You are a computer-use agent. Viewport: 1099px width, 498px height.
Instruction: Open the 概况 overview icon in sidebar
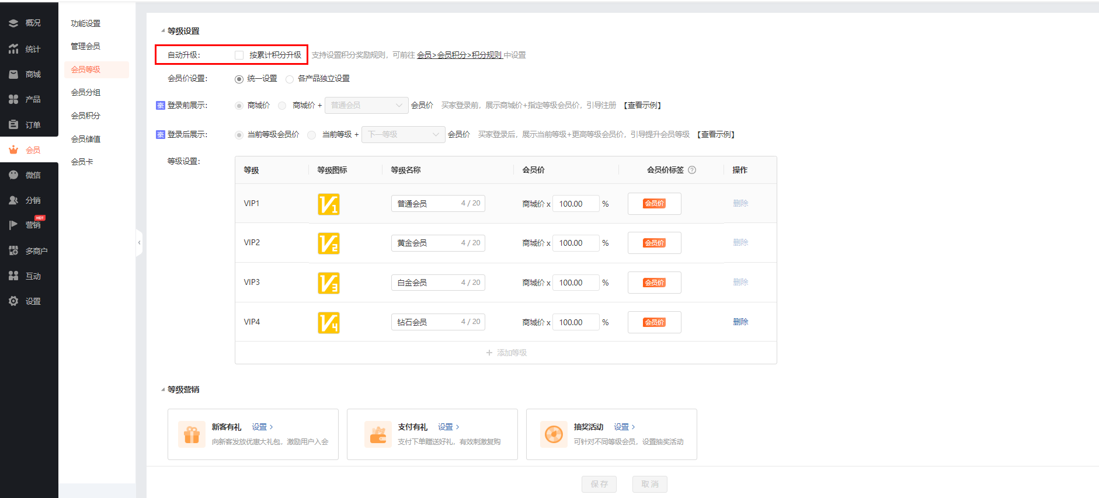coord(13,23)
